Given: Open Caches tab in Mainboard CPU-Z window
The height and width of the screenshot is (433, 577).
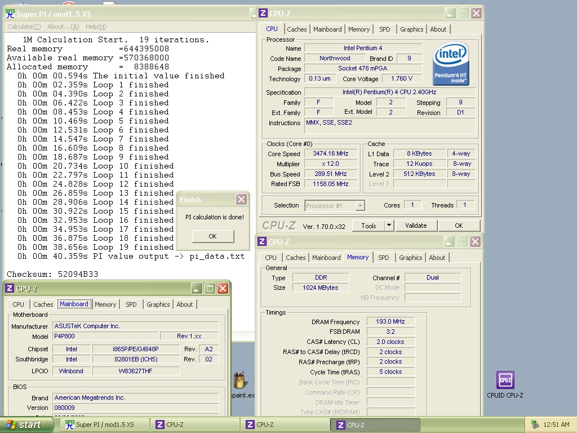Looking at the screenshot, I should [x=43, y=304].
